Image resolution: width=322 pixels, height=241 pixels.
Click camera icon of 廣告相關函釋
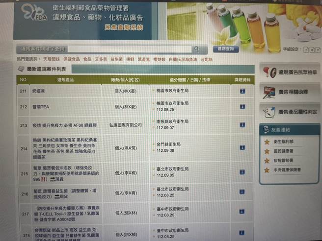[x=269, y=92]
